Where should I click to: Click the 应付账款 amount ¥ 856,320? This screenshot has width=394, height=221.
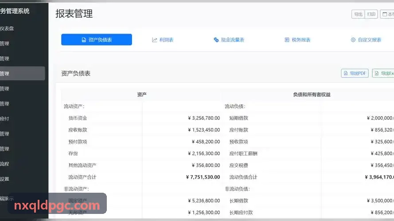point(382,130)
